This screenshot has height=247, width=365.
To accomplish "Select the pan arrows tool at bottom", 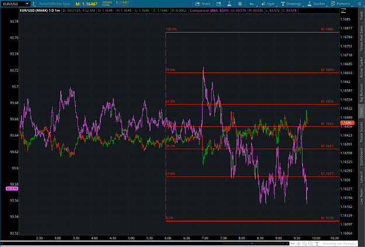I will [x=293, y=243].
